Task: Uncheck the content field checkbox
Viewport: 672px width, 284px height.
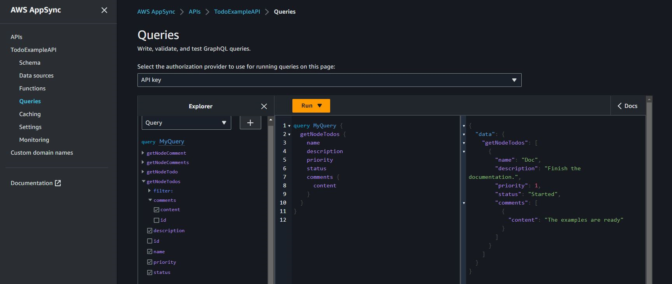Action: click(x=157, y=210)
